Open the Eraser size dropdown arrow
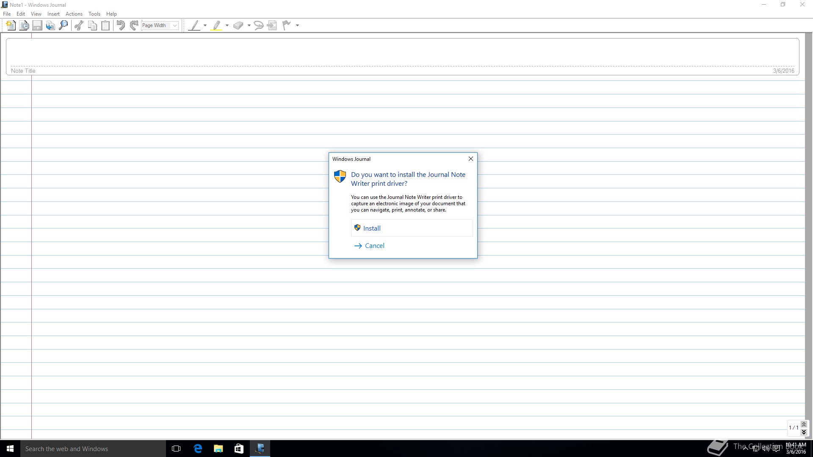 249,25
